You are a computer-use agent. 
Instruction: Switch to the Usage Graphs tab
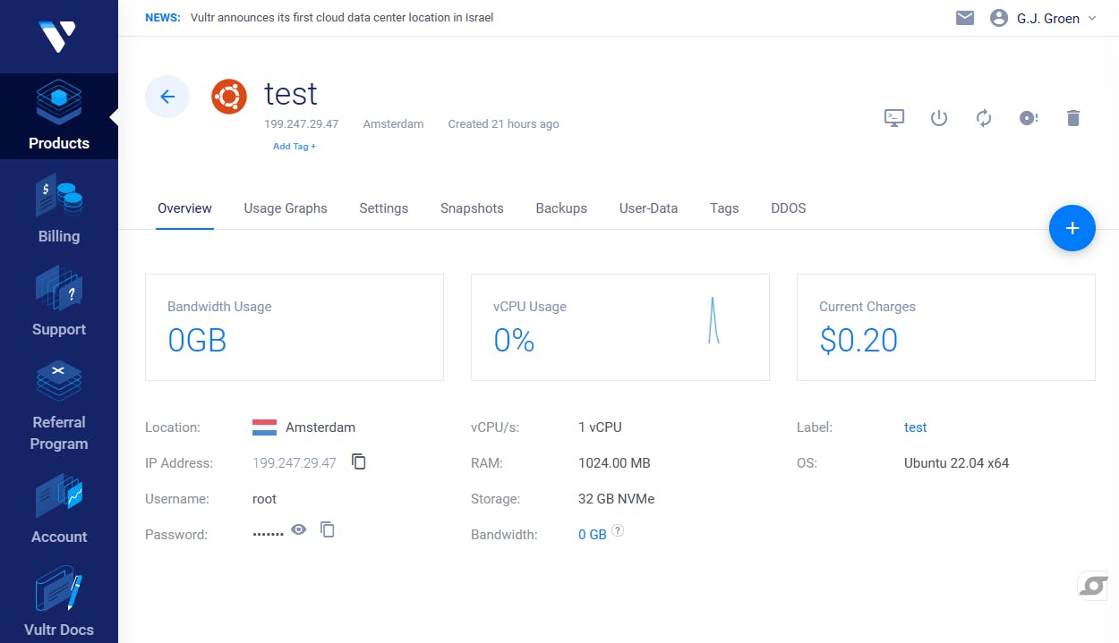point(286,208)
